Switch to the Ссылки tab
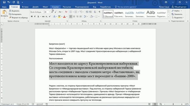190x106 pixels. [56, 7]
